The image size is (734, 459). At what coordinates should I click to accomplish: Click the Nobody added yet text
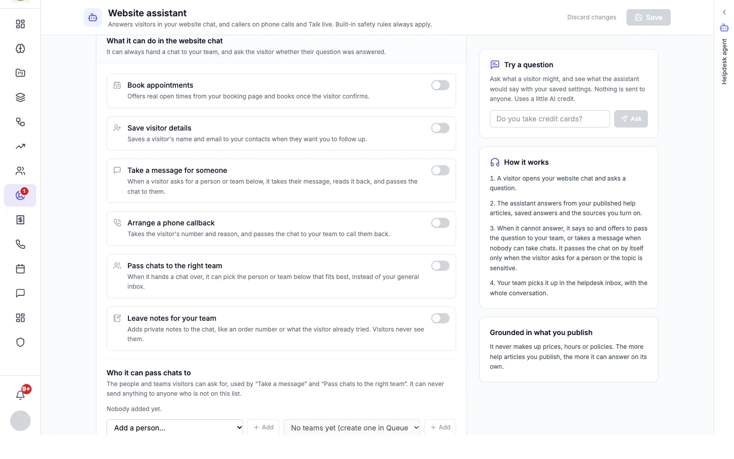pyautogui.click(x=134, y=409)
